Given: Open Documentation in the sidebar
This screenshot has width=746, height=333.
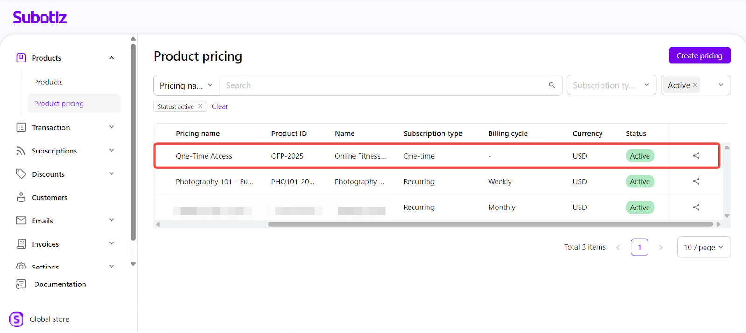Looking at the screenshot, I should pos(60,284).
